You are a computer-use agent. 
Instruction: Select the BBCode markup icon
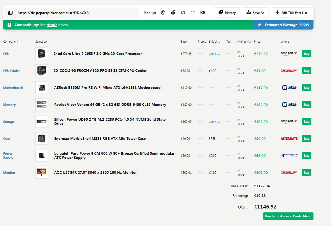tap(203, 13)
